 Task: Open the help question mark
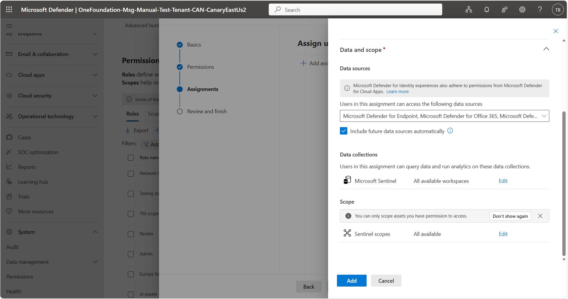(x=540, y=9)
